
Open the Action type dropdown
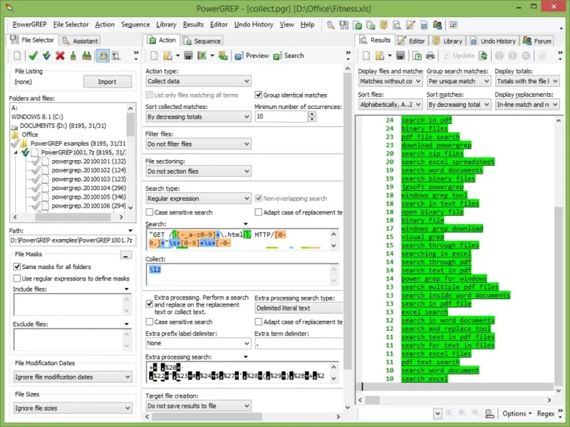tap(197, 82)
